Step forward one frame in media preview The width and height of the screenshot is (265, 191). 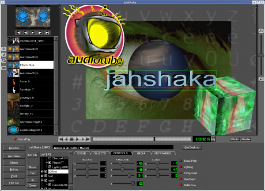click(x=40, y=33)
